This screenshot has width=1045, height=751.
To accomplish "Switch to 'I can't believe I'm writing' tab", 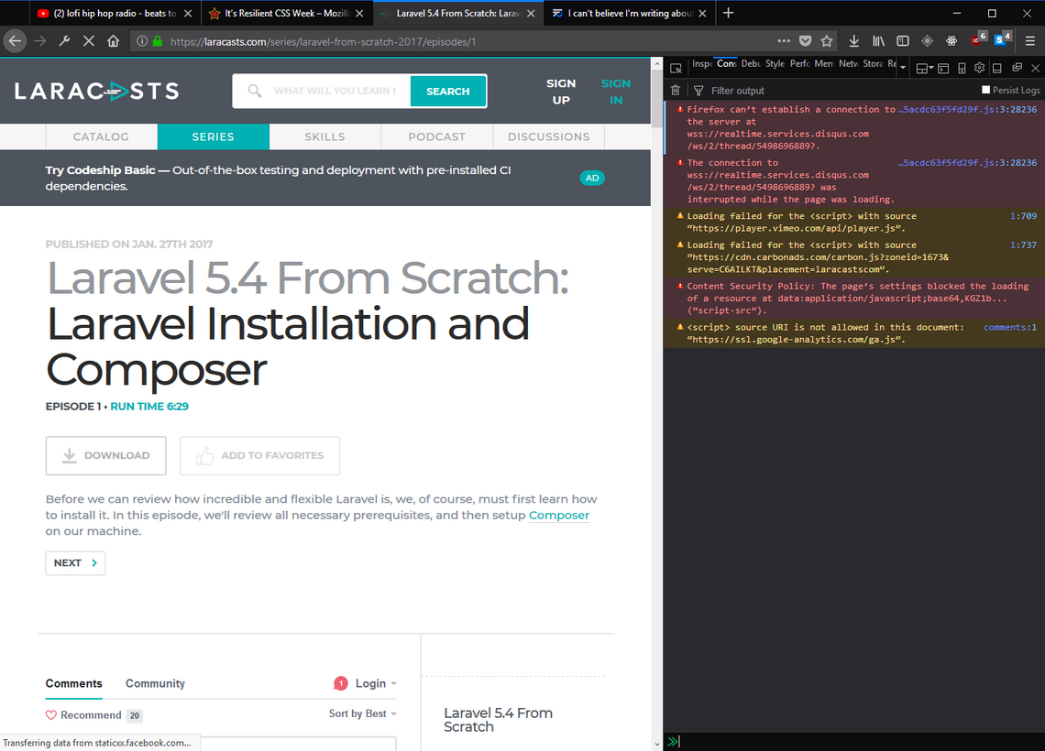I will click(629, 14).
